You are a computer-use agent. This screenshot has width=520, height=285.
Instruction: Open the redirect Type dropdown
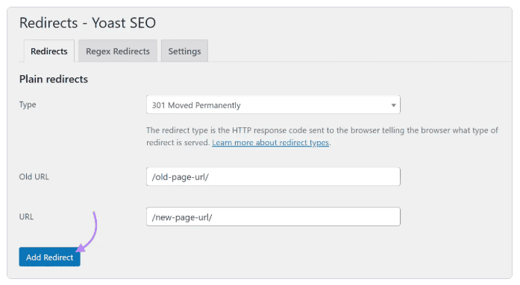pos(273,105)
